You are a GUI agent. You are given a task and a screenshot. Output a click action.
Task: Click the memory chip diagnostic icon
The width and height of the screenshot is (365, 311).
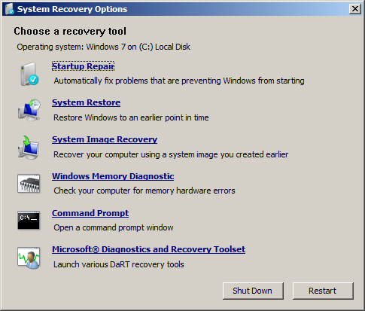[29, 184]
